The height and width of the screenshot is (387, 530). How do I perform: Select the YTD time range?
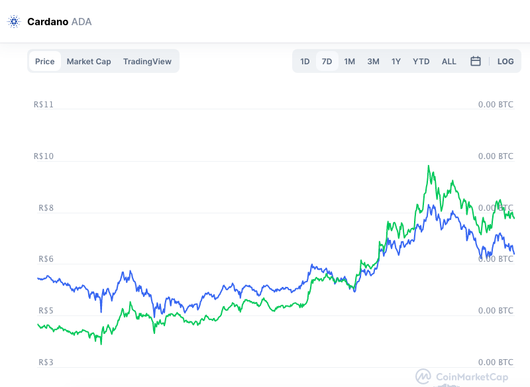[421, 62]
